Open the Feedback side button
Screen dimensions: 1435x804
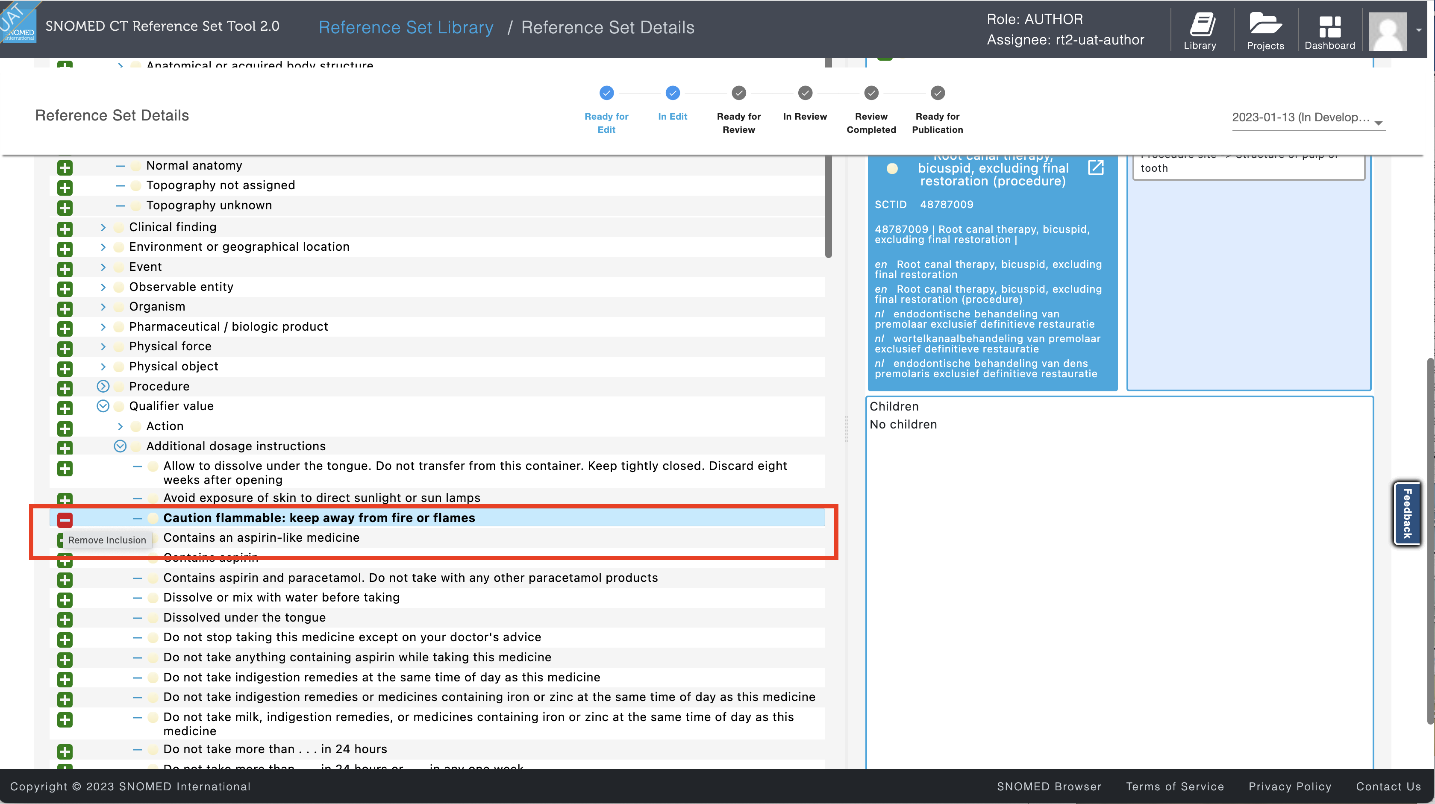1407,514
